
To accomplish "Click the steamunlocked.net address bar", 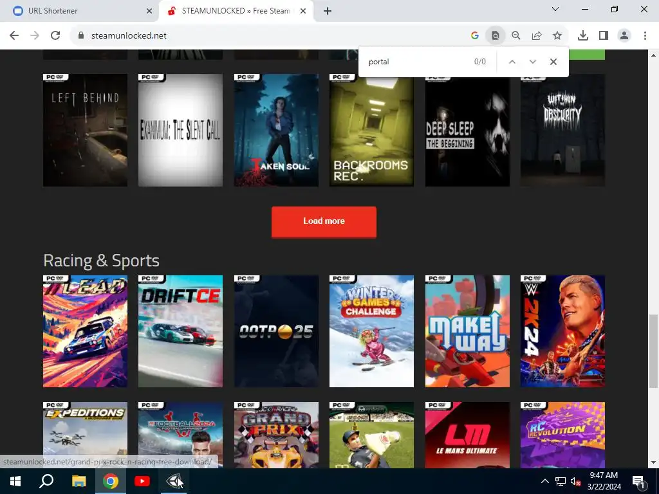I will 269,36.
